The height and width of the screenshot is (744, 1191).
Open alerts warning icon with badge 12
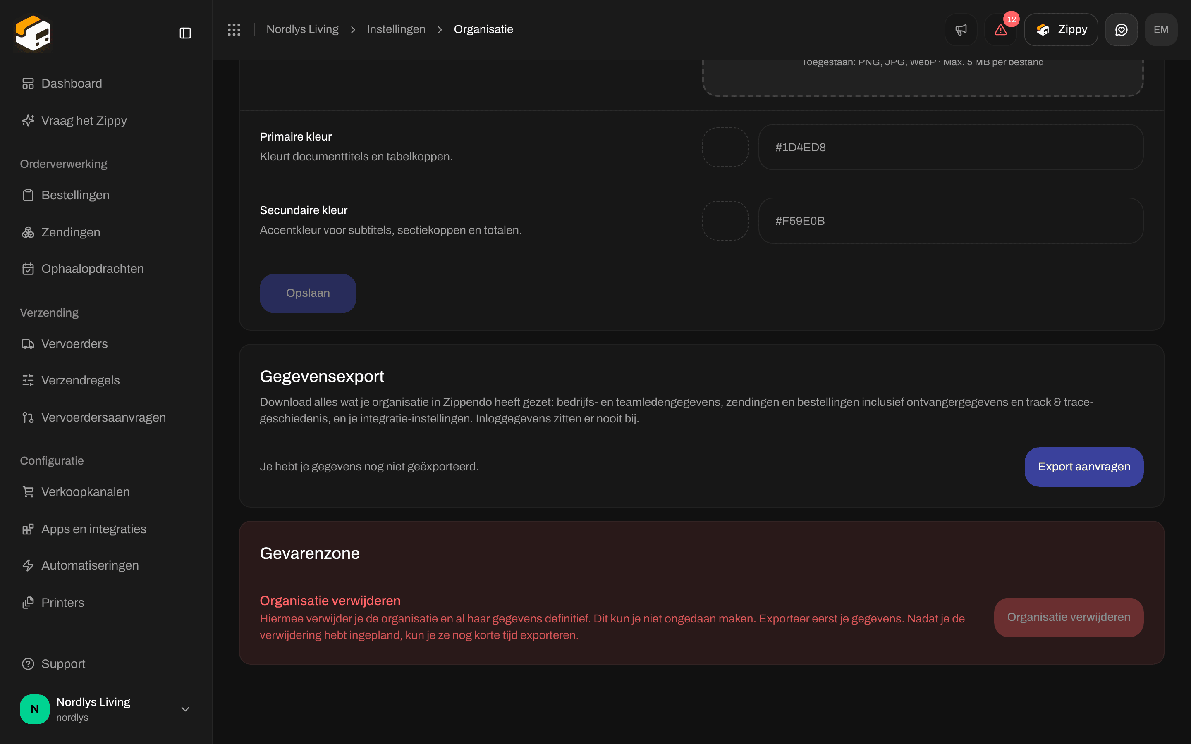tap(1000, 29)
